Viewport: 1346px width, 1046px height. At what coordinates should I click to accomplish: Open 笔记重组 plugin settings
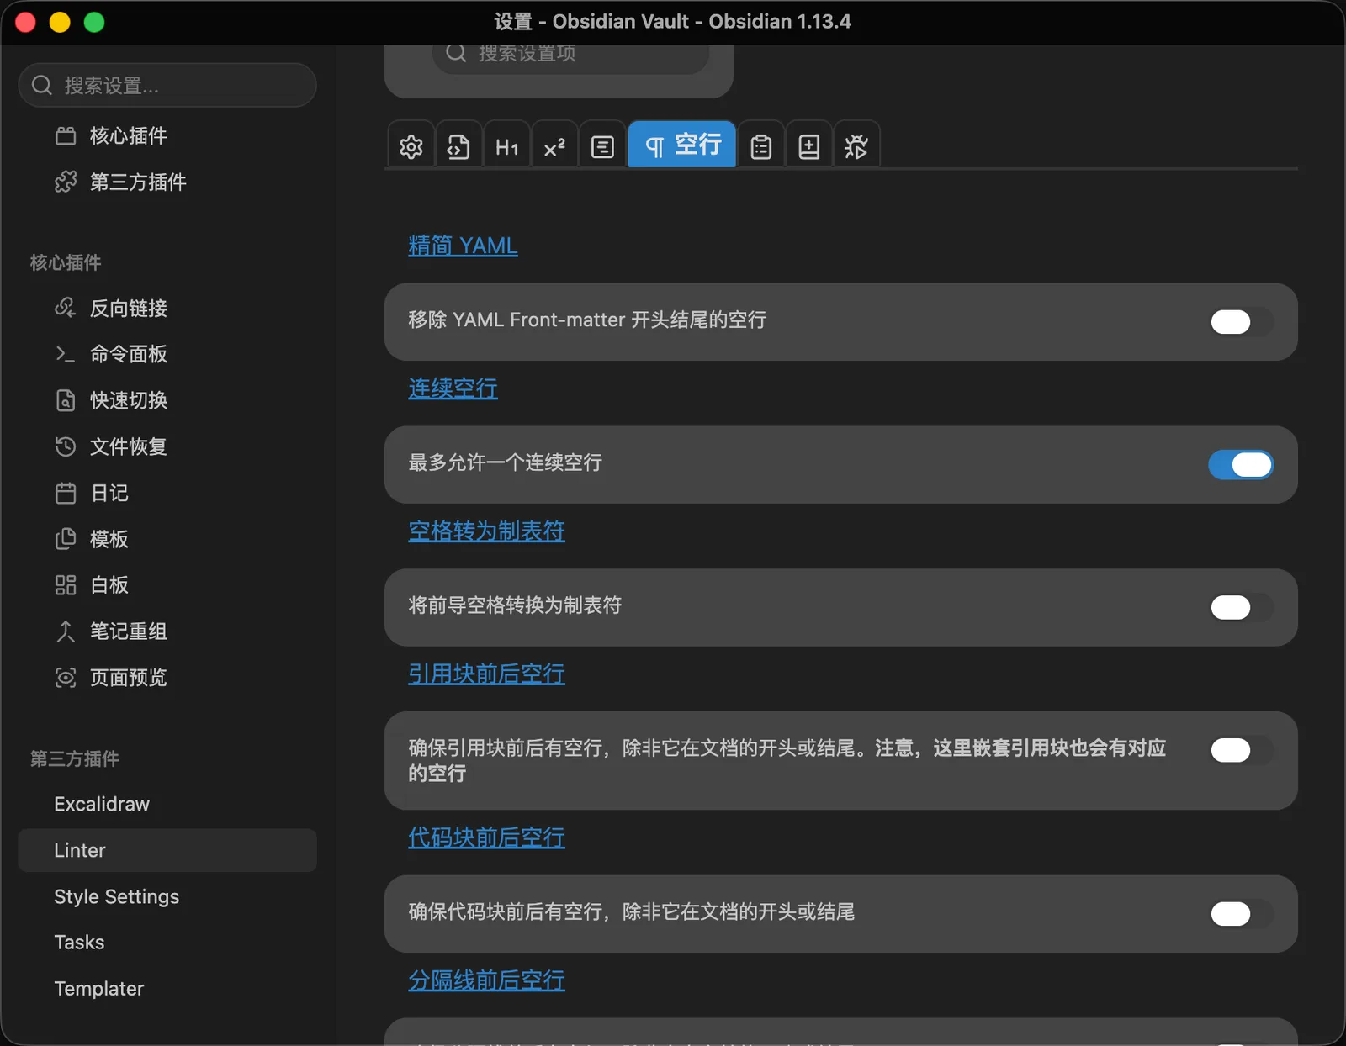[x=167, y=631]
